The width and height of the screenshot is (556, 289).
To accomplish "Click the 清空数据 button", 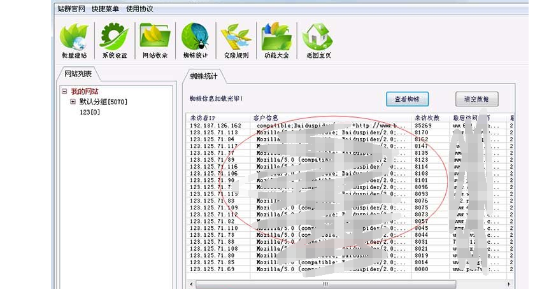I will coord(476,99).
